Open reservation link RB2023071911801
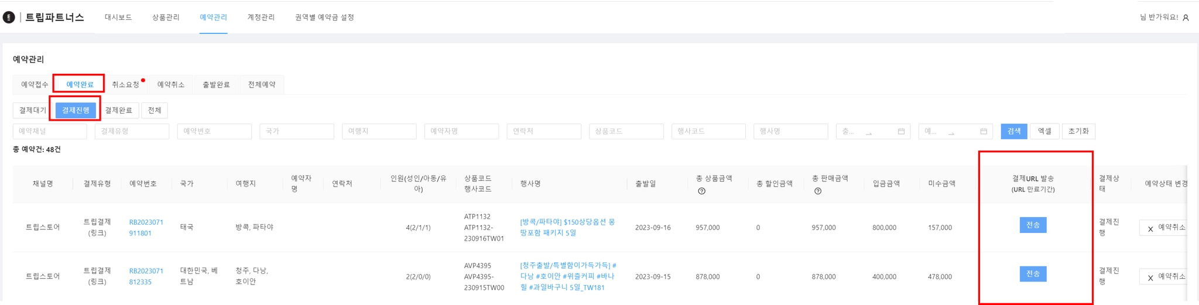The width and height of the screenshot is (1199, 305). [x=146, y=227]
